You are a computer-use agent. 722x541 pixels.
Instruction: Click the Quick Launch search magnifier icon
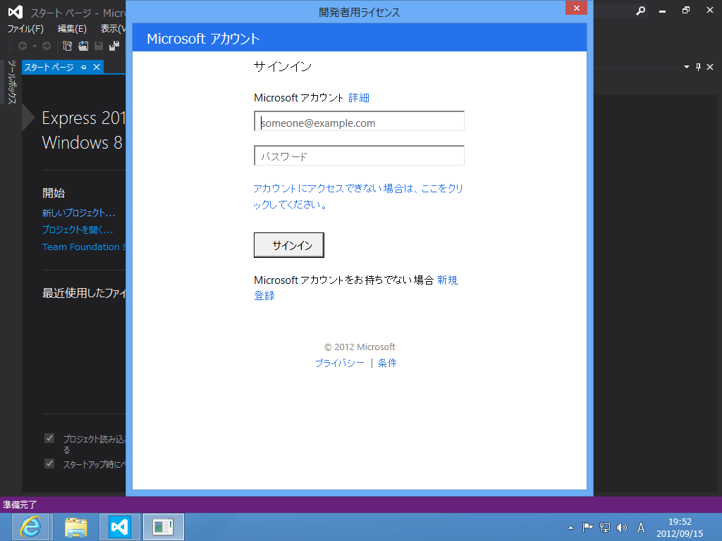[x=640, y=11]
